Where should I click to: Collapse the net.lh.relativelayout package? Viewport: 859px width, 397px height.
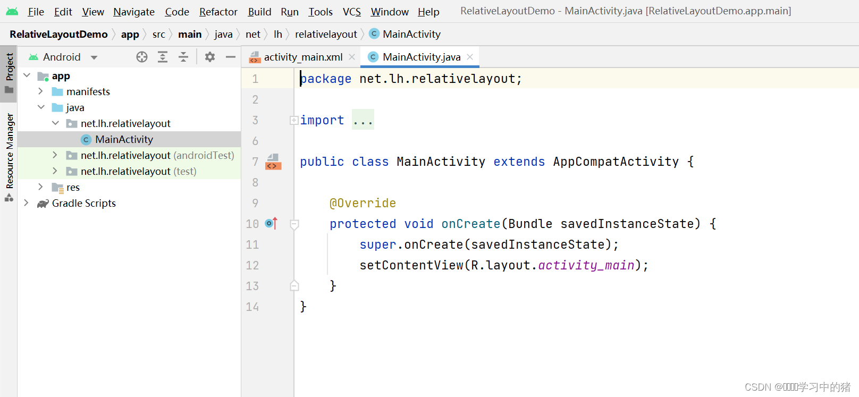pos(55,123)
